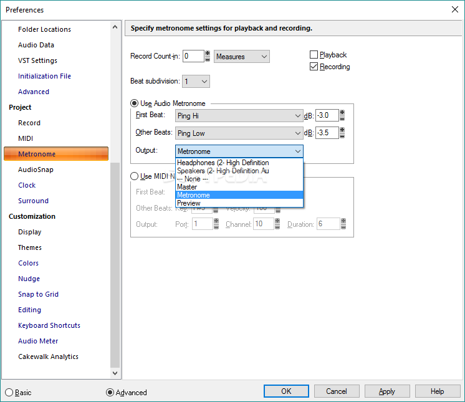
Task: Choose Master as metronome output
Action: [239, 187]
